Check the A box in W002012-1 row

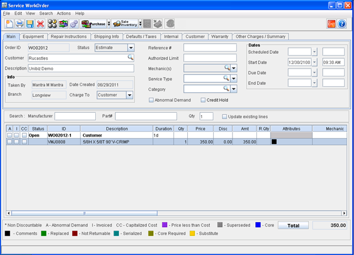9,135
